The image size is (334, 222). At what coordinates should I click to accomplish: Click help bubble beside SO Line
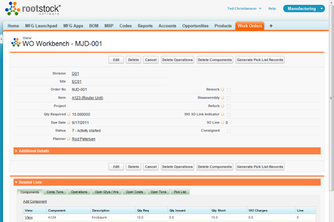pyautogui.click(x=222, y=122)
